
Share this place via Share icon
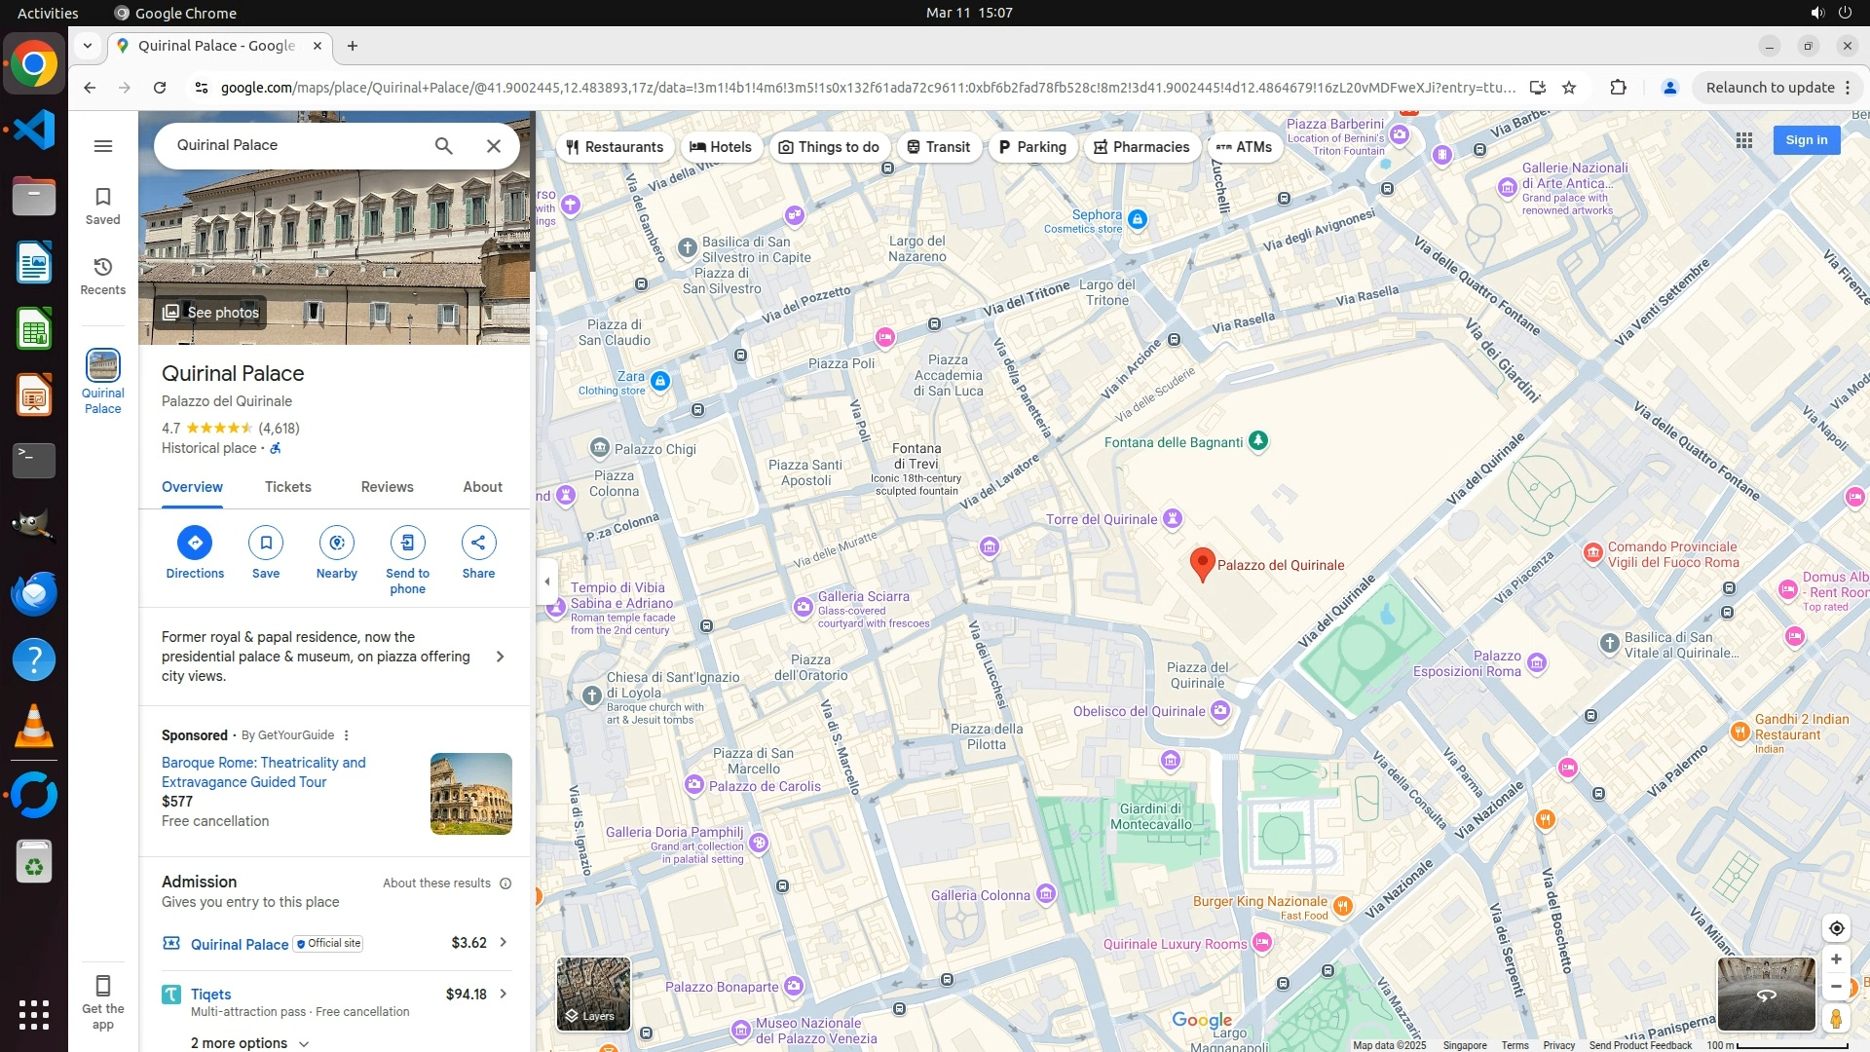tap(478, 543)
